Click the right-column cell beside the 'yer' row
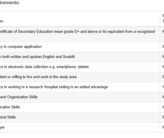Screen dimensions: 164x138 tap(162, 127)
